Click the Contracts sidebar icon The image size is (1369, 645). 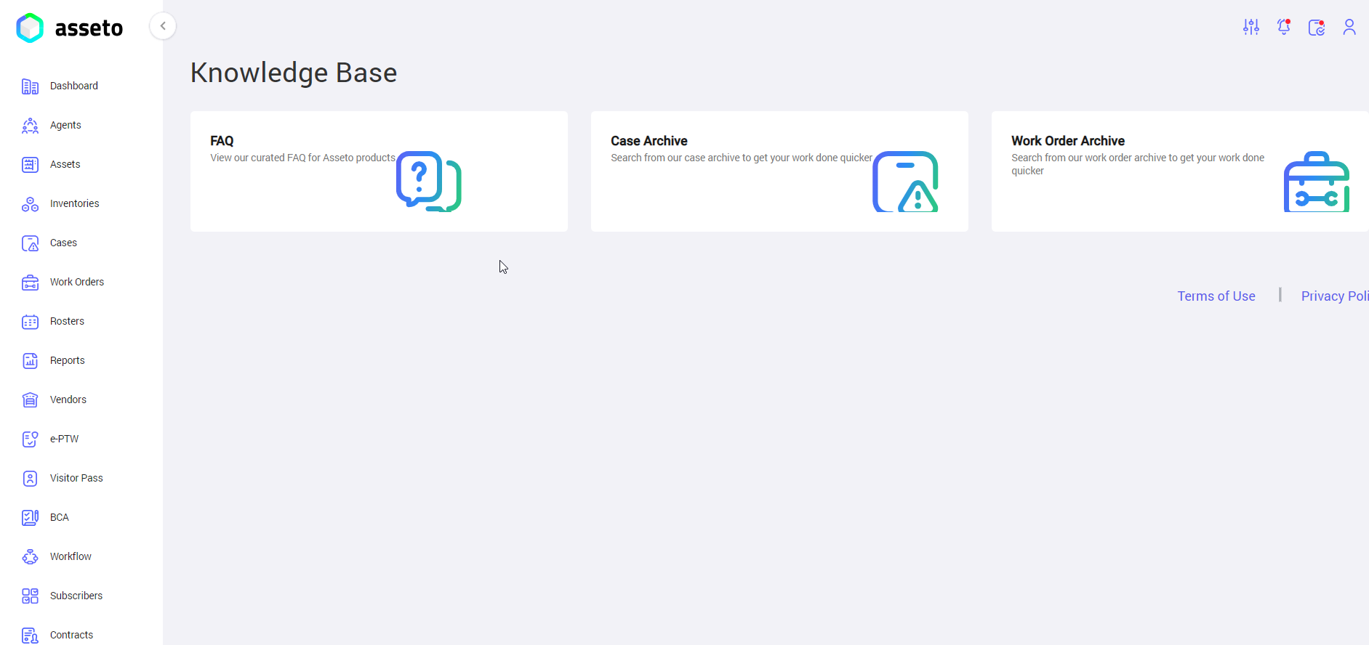[30, 636]
